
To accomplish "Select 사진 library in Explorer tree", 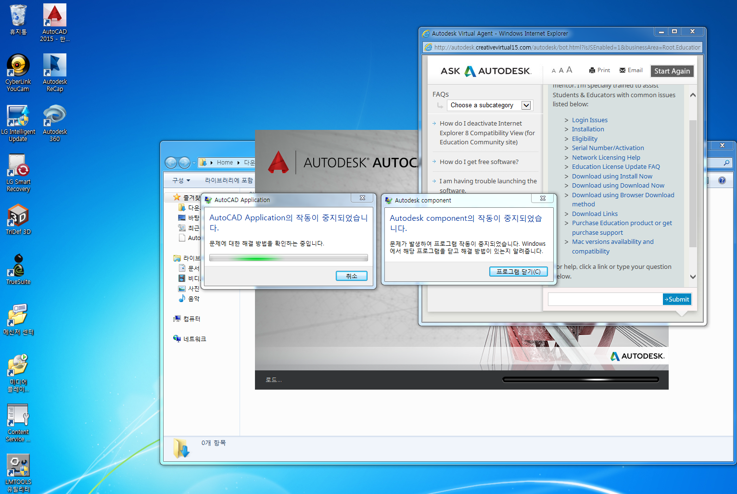I will click(x=189, y=289).
